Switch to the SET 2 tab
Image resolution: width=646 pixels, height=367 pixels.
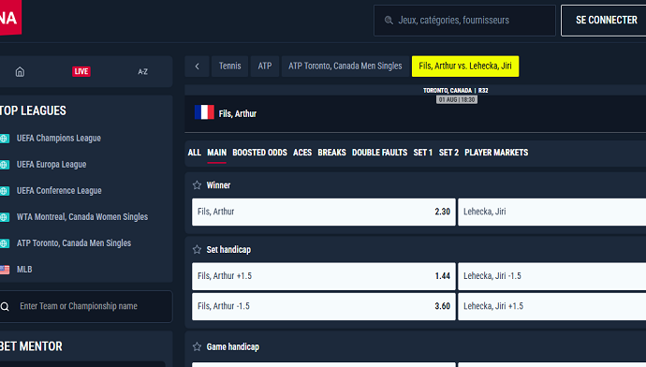(x=448, y=153)
